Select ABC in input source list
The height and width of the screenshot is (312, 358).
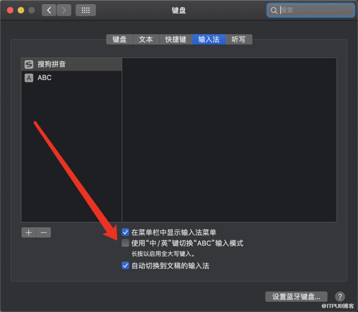coord(71,78)
